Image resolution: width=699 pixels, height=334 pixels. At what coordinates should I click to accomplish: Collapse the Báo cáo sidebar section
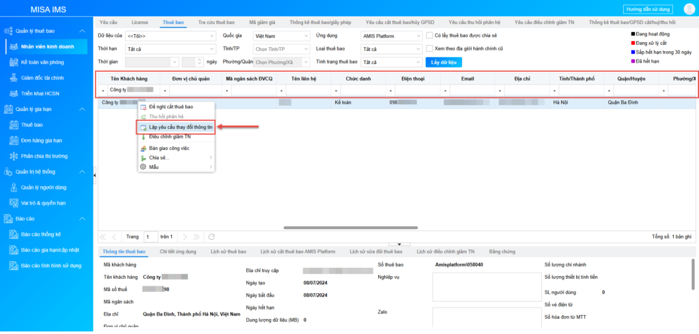click(x=82, y=219)
